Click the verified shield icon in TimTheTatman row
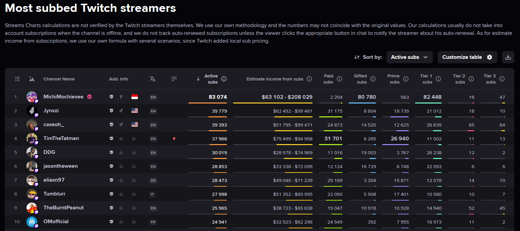The width and height of the screenshot is (520, 231). pyautogui.click(x=111, y=138)
